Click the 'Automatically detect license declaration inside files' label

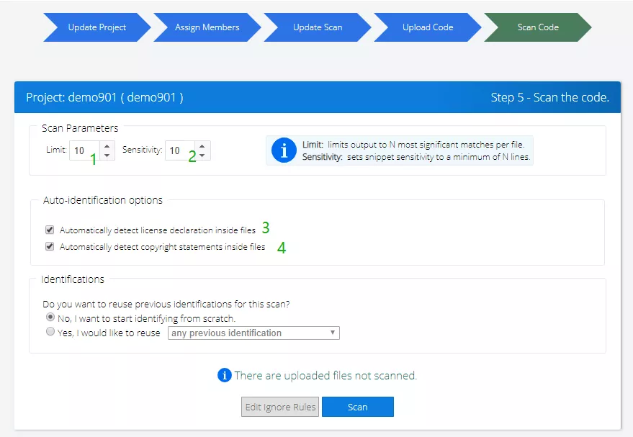click(x=158, y=230)
